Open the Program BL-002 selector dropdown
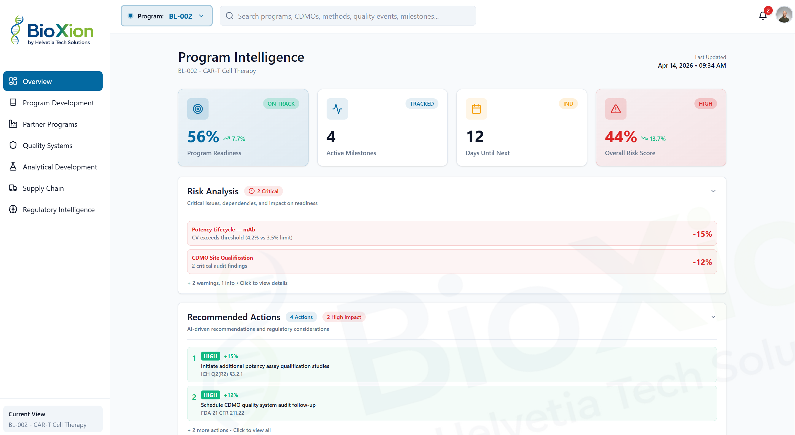 167,16
